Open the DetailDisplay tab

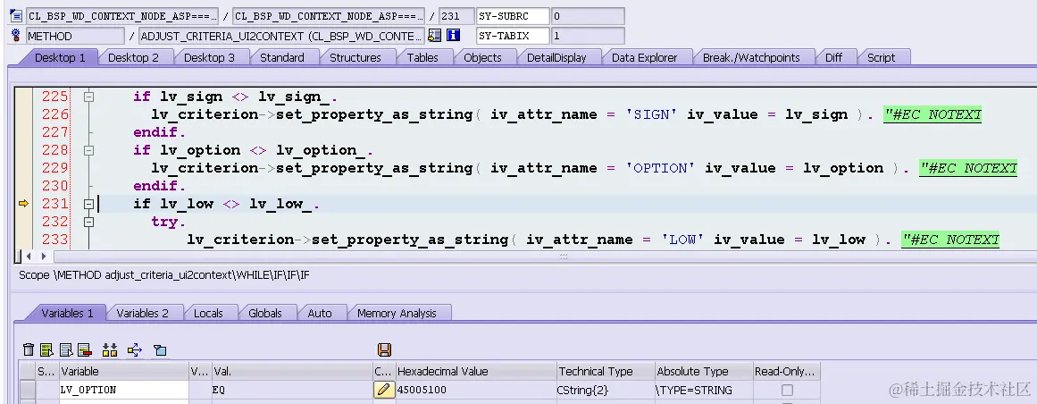coord(556,57)
